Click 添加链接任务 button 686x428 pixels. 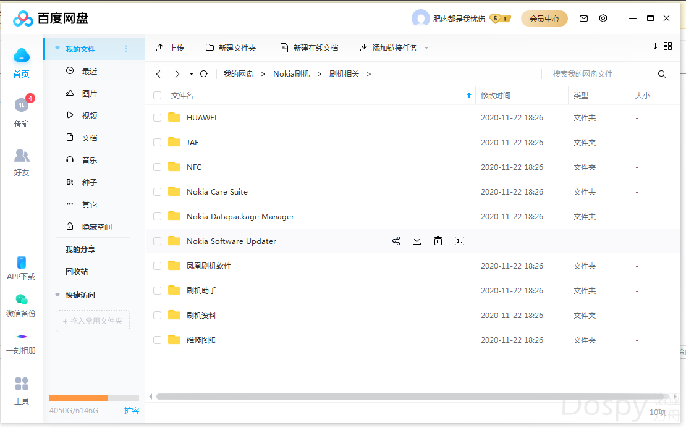click(x=389, y=48)
